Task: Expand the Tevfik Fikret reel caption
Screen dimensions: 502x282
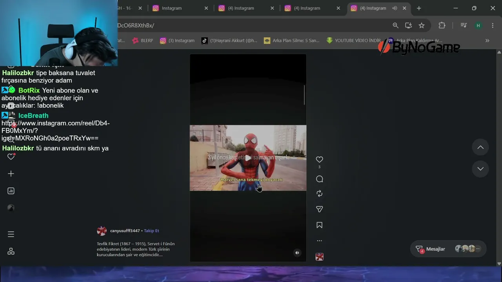Action: 136,249
